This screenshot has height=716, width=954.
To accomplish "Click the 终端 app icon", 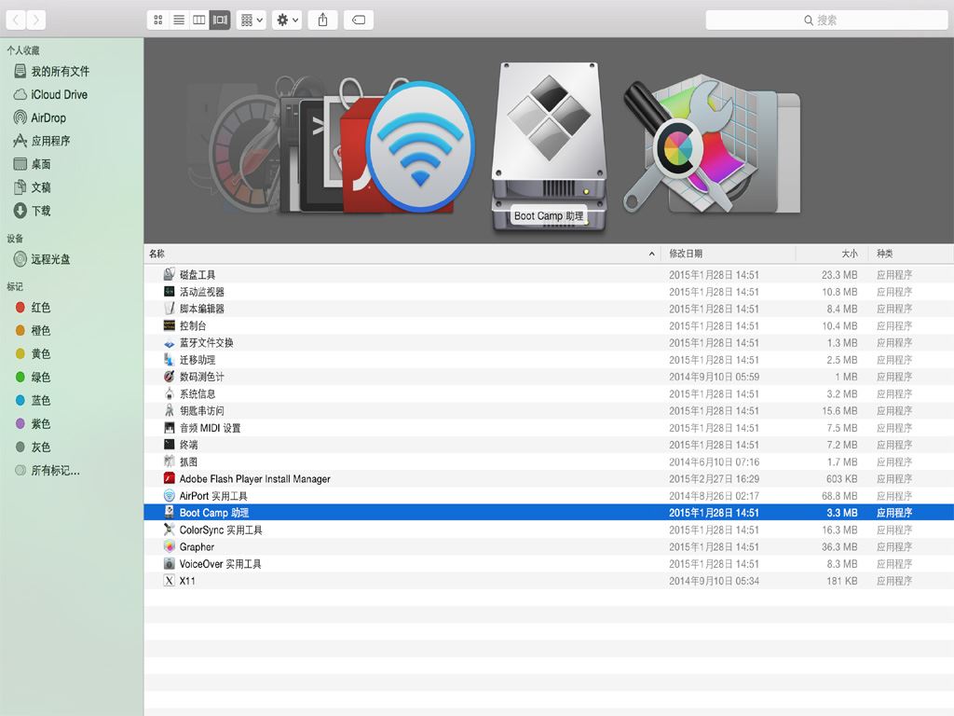I will click(x=170, y=445).
